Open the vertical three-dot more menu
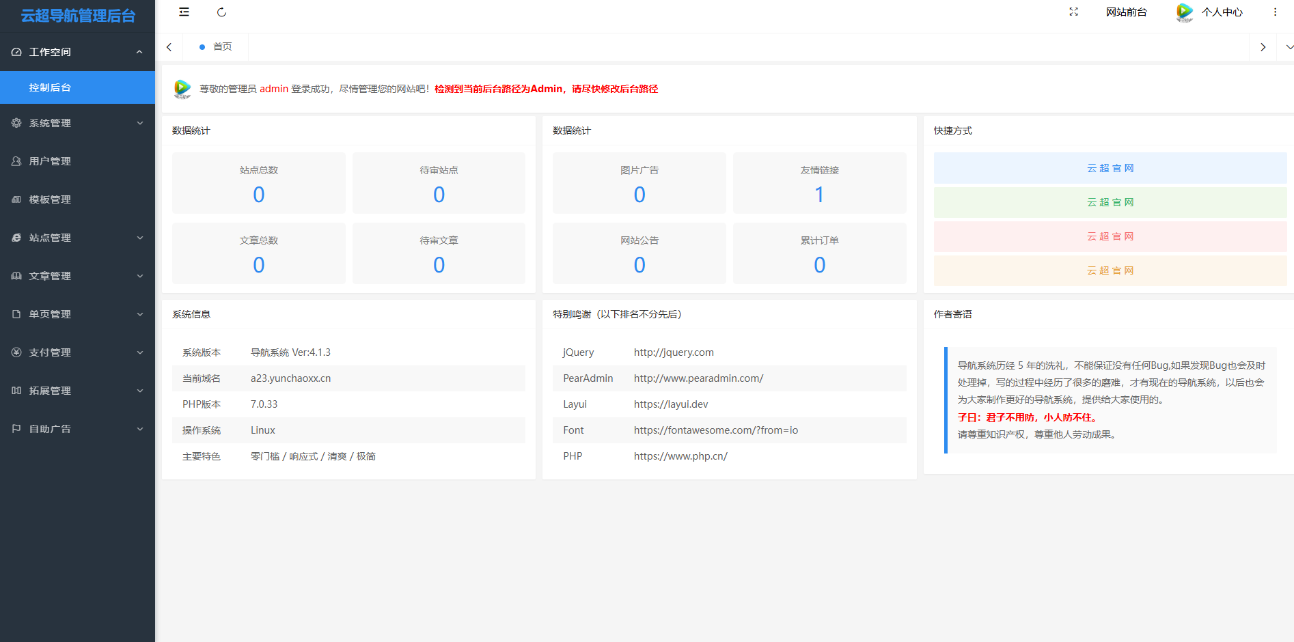The image size is (1294, 642). 1275,12
